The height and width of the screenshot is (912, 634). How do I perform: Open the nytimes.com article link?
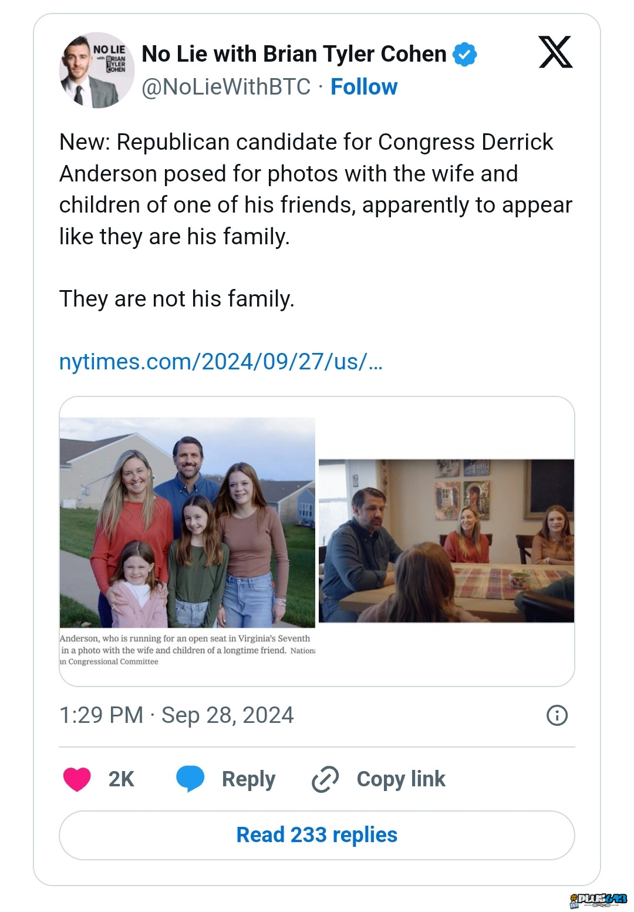click(221, 362)
